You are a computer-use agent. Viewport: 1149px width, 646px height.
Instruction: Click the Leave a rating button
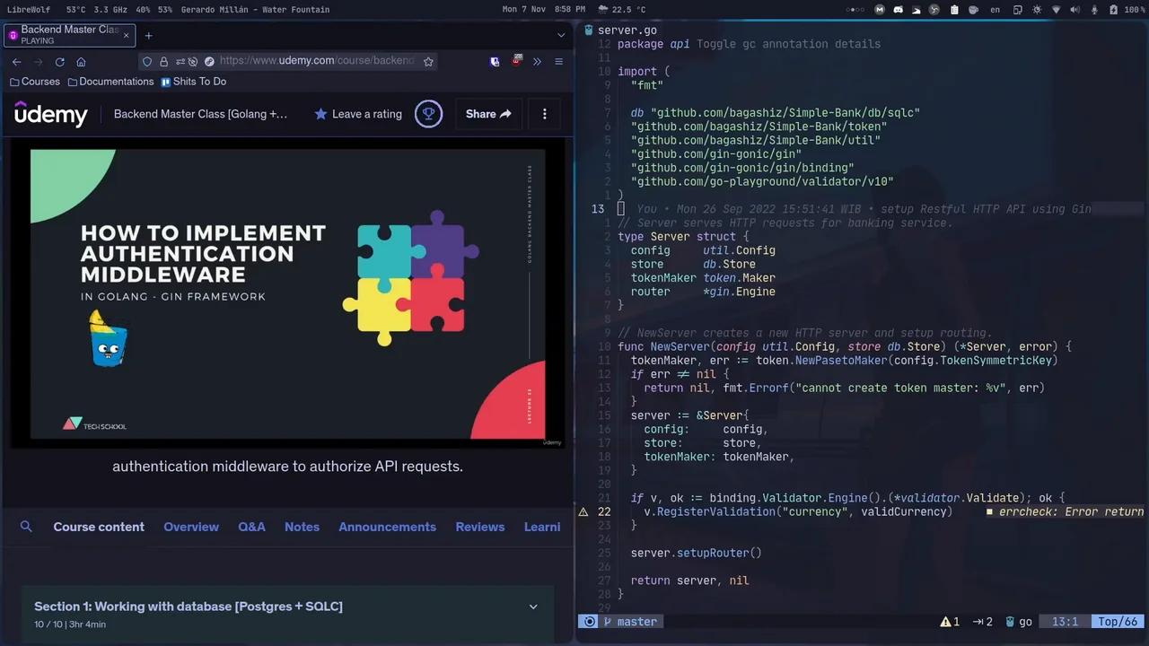[358, 114]
